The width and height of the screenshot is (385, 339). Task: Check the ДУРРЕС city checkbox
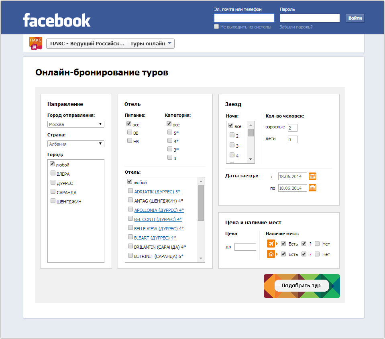(53, 182)
